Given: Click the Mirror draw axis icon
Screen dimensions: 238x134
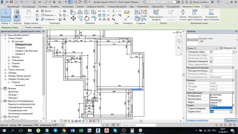Looking at the screenshot, I should 93,12.
